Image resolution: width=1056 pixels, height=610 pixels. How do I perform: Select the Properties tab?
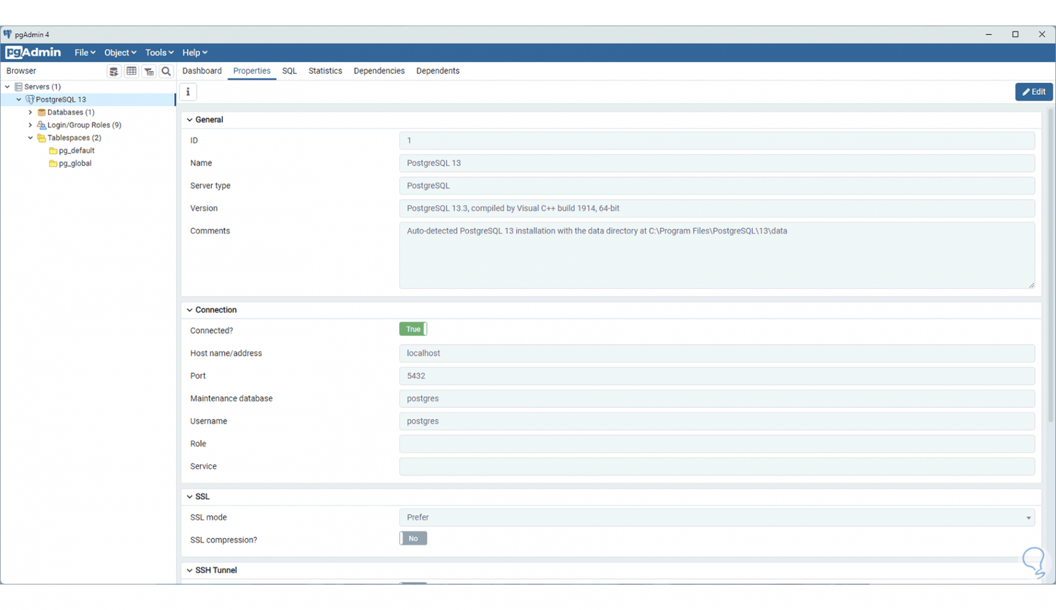[252, 71]
